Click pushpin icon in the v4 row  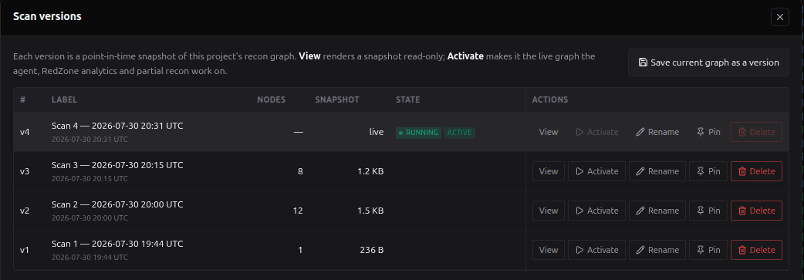point(701,132)
